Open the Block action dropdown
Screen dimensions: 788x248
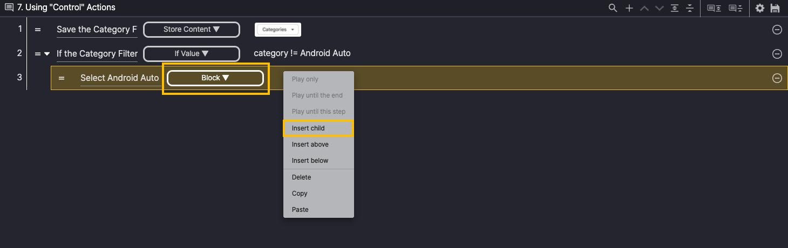pos(215,78)
